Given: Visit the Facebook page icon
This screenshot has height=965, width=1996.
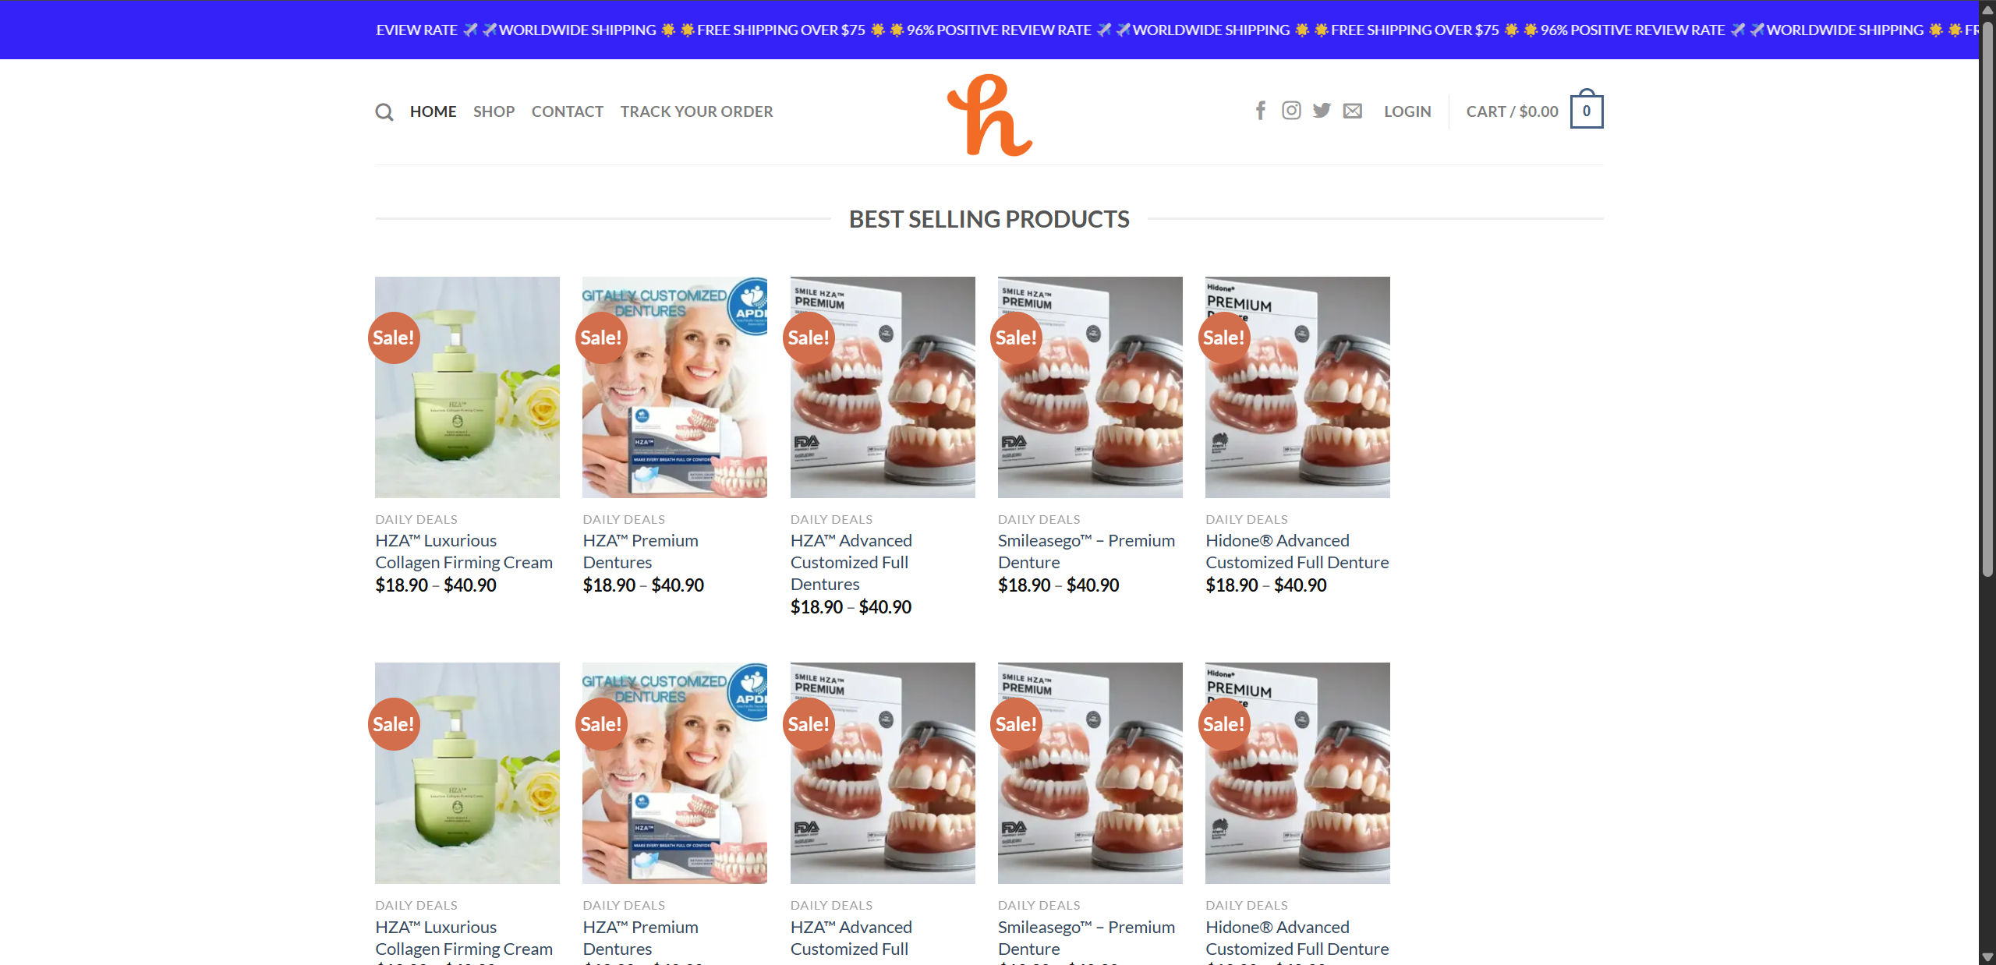Looking at the screenshot, I should pyautogui.click(x=1261, y=111).
